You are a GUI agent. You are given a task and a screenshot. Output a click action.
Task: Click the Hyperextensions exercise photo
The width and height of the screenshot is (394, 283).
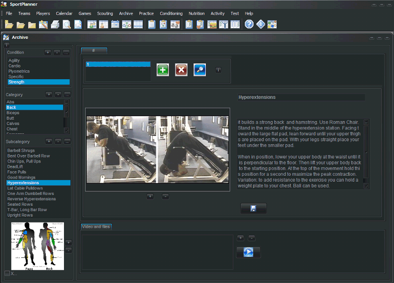pyautogui.click(x=158, y=150)
